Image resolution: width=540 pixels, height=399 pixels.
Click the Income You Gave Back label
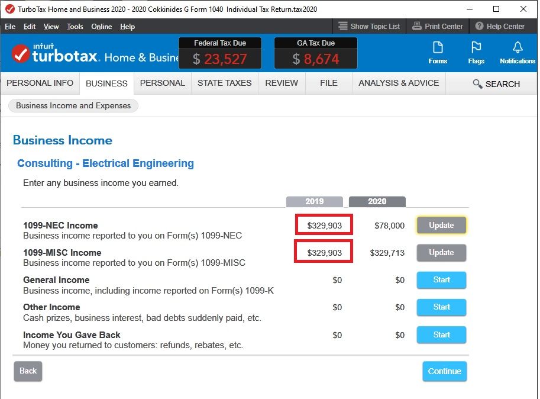(x=72, y=335)
